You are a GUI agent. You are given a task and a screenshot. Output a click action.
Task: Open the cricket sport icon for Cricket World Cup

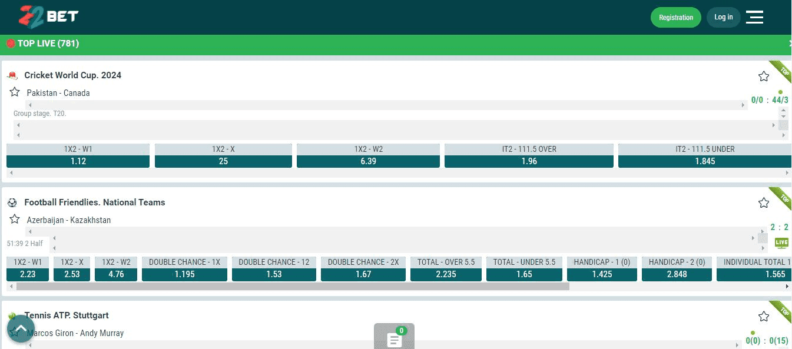[x=12, y=75]
